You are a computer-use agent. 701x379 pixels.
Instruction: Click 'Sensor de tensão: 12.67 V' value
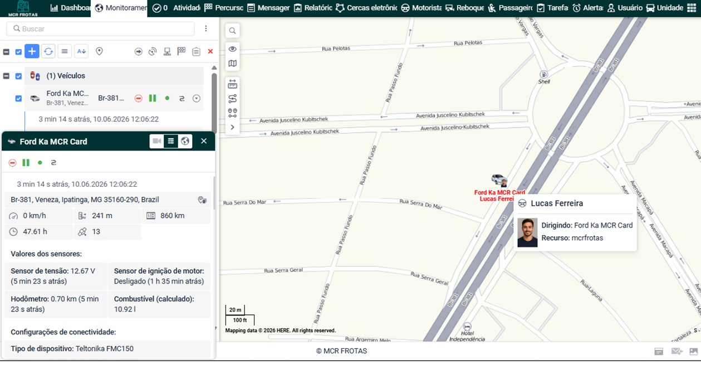point(53,271)
